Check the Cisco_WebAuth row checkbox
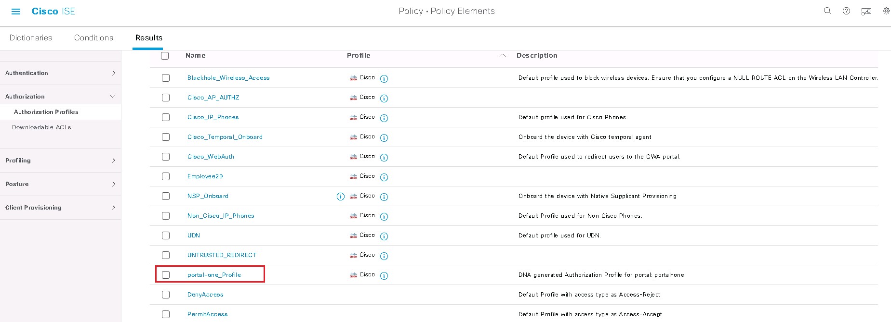 coord(166,157)
